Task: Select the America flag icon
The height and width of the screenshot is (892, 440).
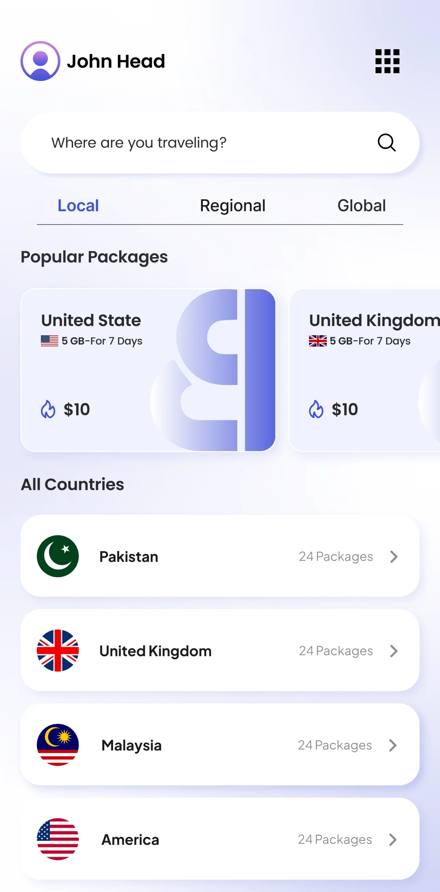Action: 58,839
